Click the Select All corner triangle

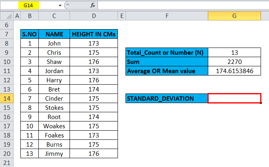point(7,16)
